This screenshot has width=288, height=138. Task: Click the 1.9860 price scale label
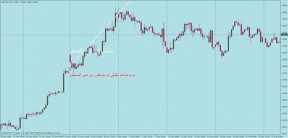[283, 5]
